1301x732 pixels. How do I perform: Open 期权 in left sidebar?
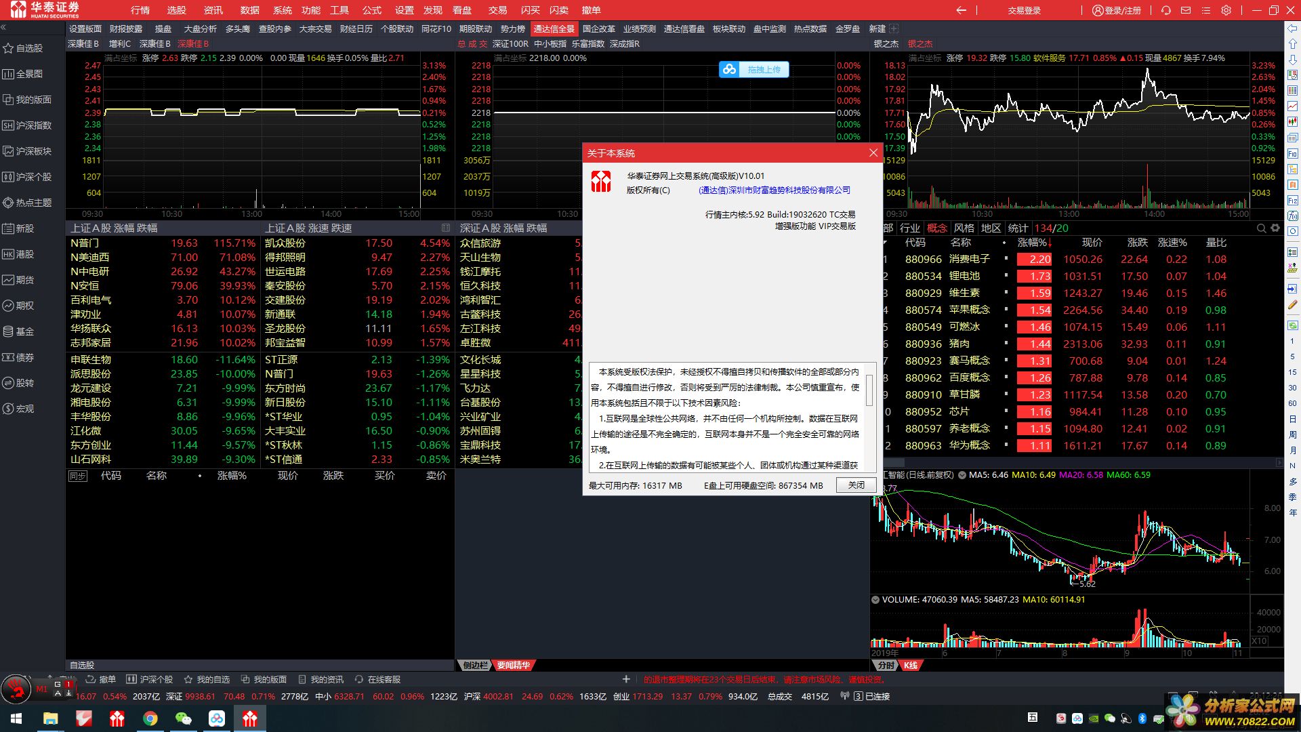pos(18,306)
